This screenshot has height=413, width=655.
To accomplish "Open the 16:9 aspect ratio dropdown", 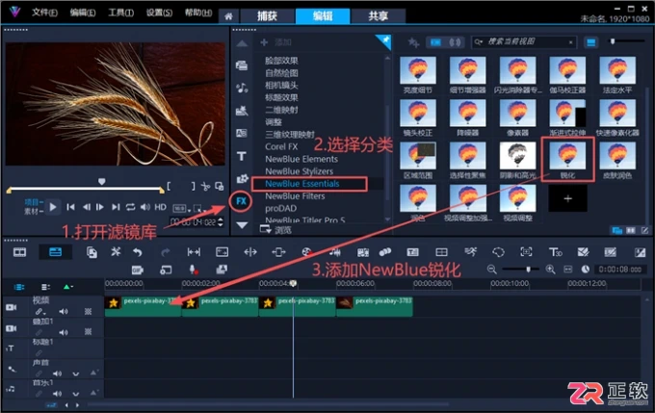I will point(182,208).
